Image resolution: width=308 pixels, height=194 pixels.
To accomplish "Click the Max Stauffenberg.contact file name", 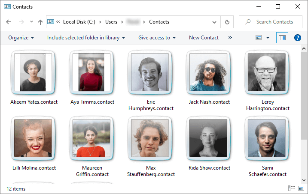I will [151, 171].
